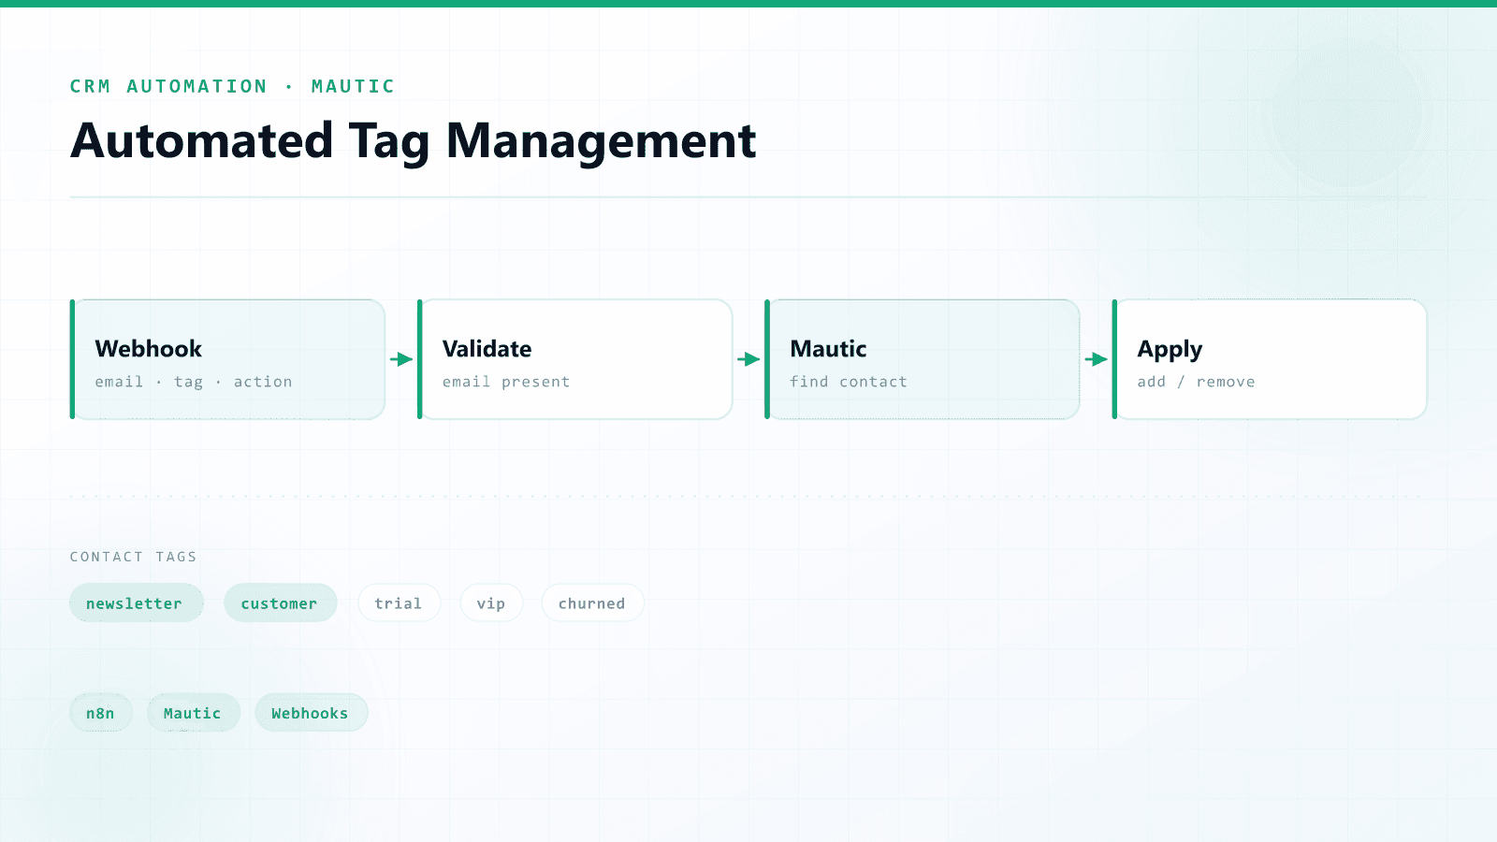Screen dimensions: 1497x842
Task: Click the Webhooks technology pill
Action: (x=311, y=713)
